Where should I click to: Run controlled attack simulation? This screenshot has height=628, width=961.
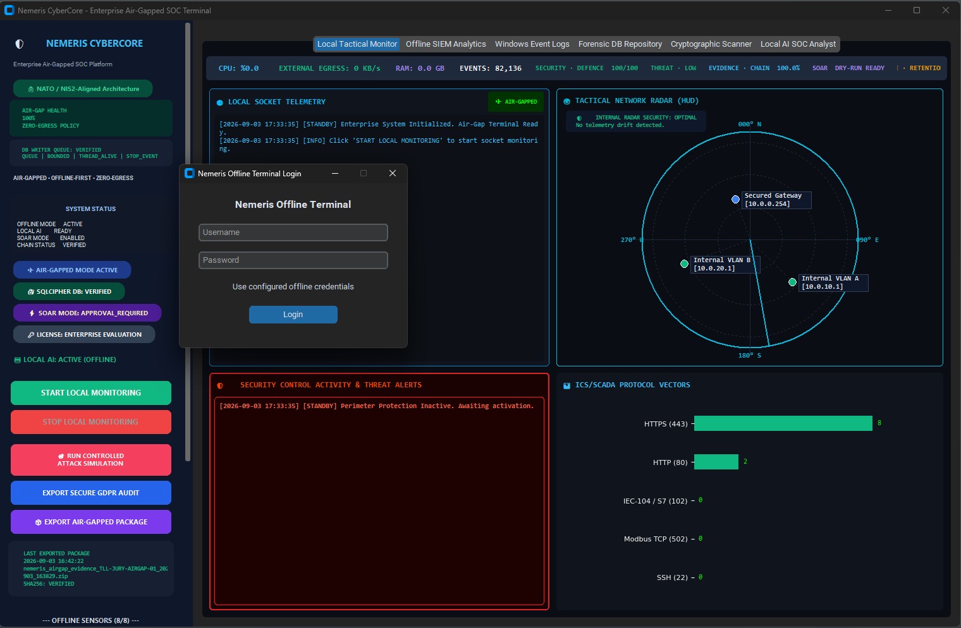[x=91, y=460]
